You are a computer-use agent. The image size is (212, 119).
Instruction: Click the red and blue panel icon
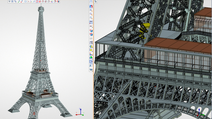pyautogui.click(x=58, y=1)
